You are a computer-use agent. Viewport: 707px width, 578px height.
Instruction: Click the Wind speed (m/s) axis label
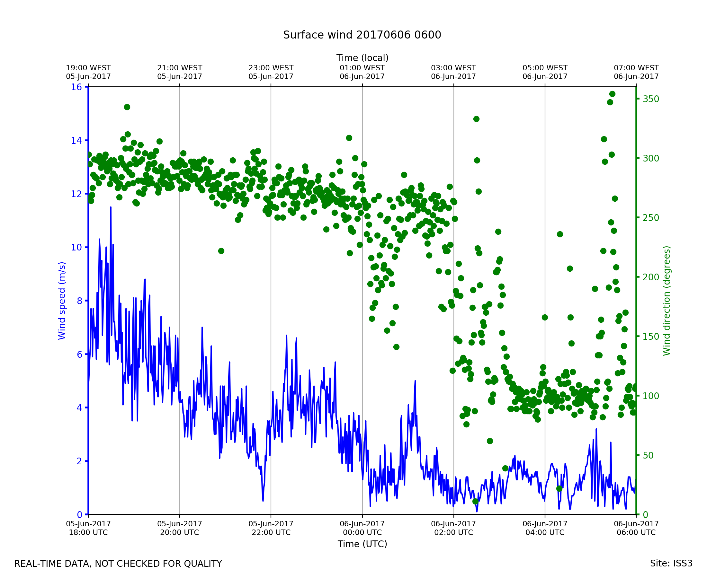(62, 301)
